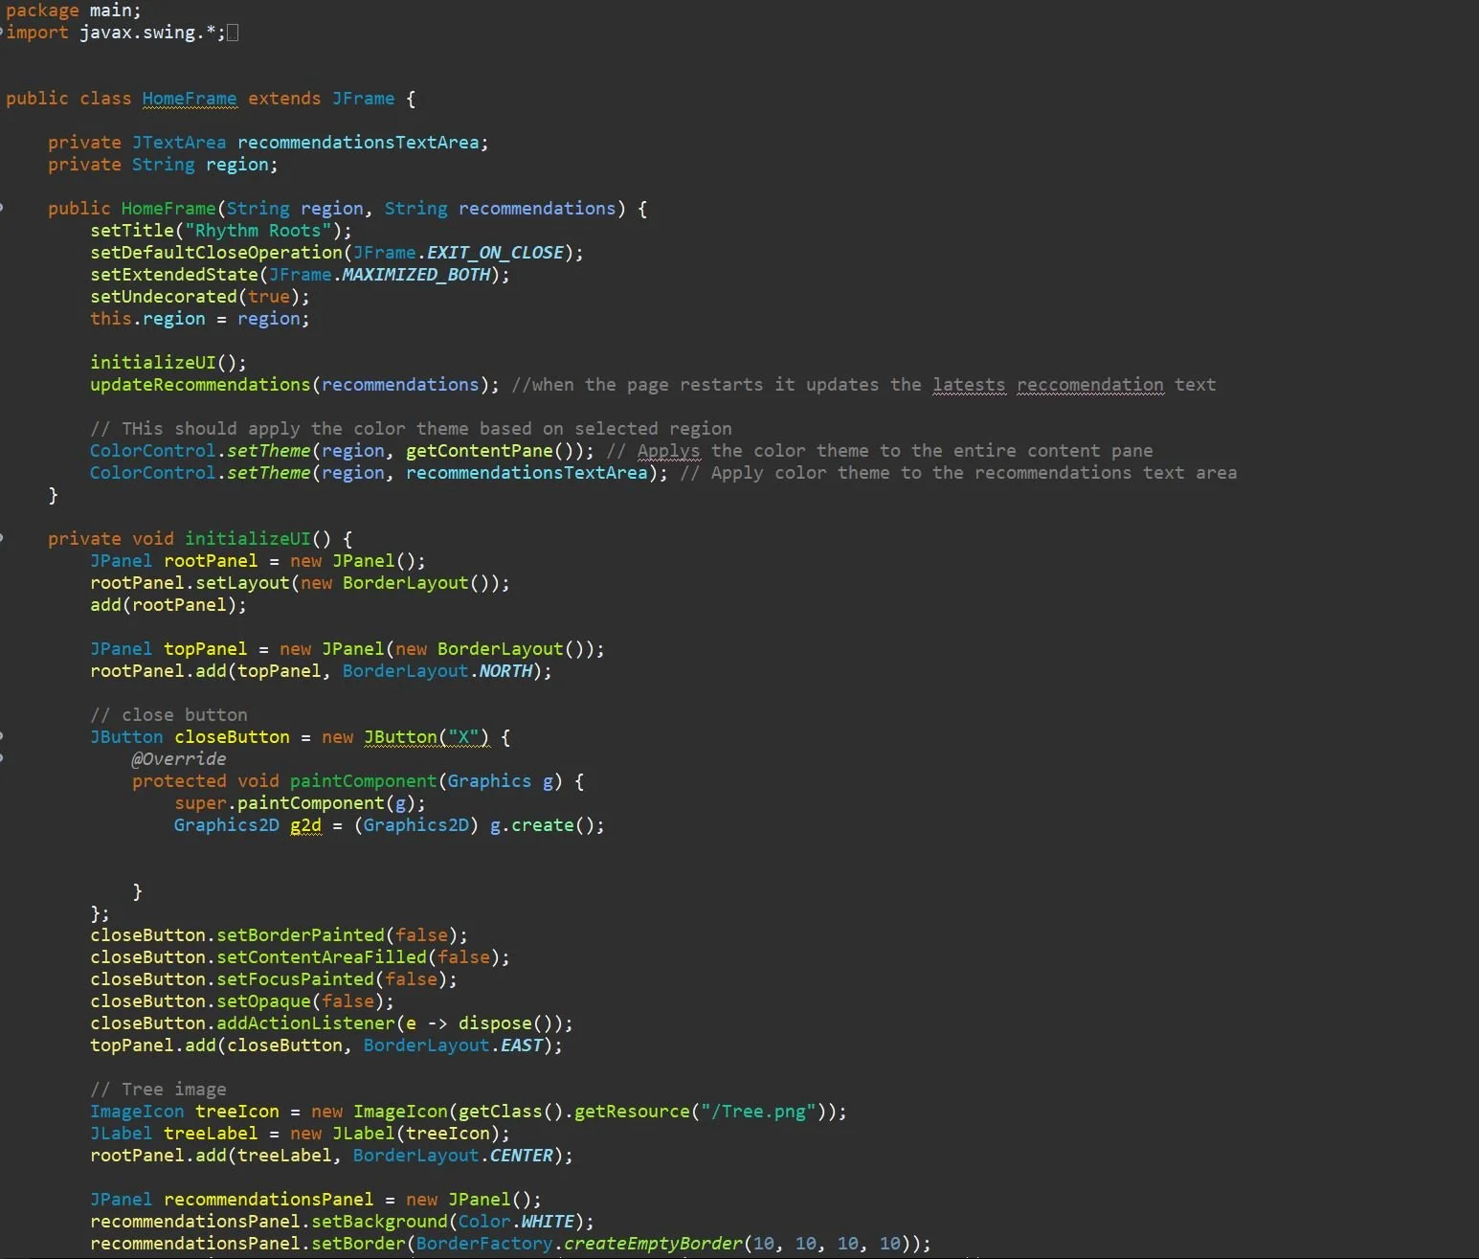The height and width of the screenshot is (1259, 1479).
Task: Click the rootPanel.setLayout(new BorderLayout()); line
Action: pyautogui.click(x=300, y=583)
